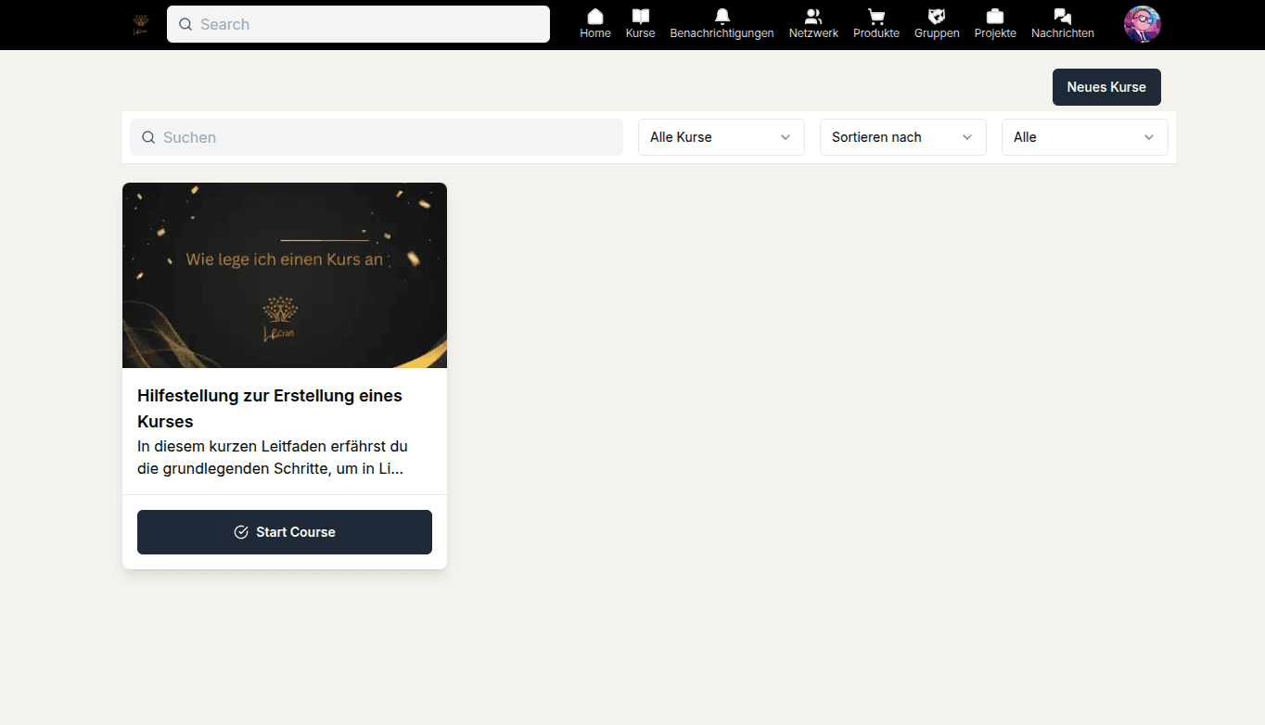Open the course thumbnail image
Screen dimensions: 1265x725
(x=285, y=275)
